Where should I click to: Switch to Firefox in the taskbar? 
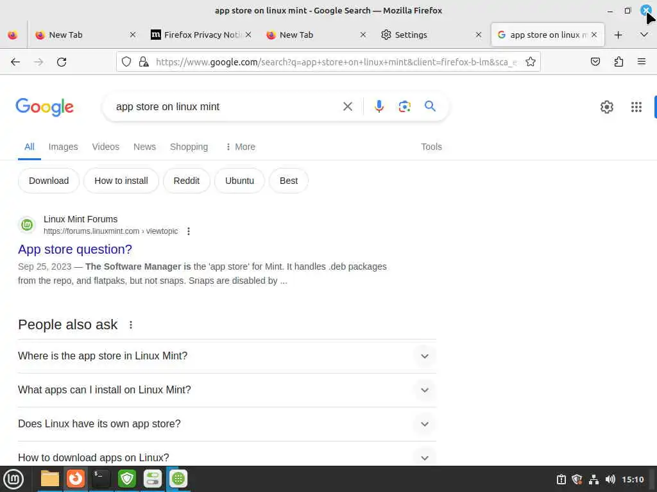click(76, 479)
